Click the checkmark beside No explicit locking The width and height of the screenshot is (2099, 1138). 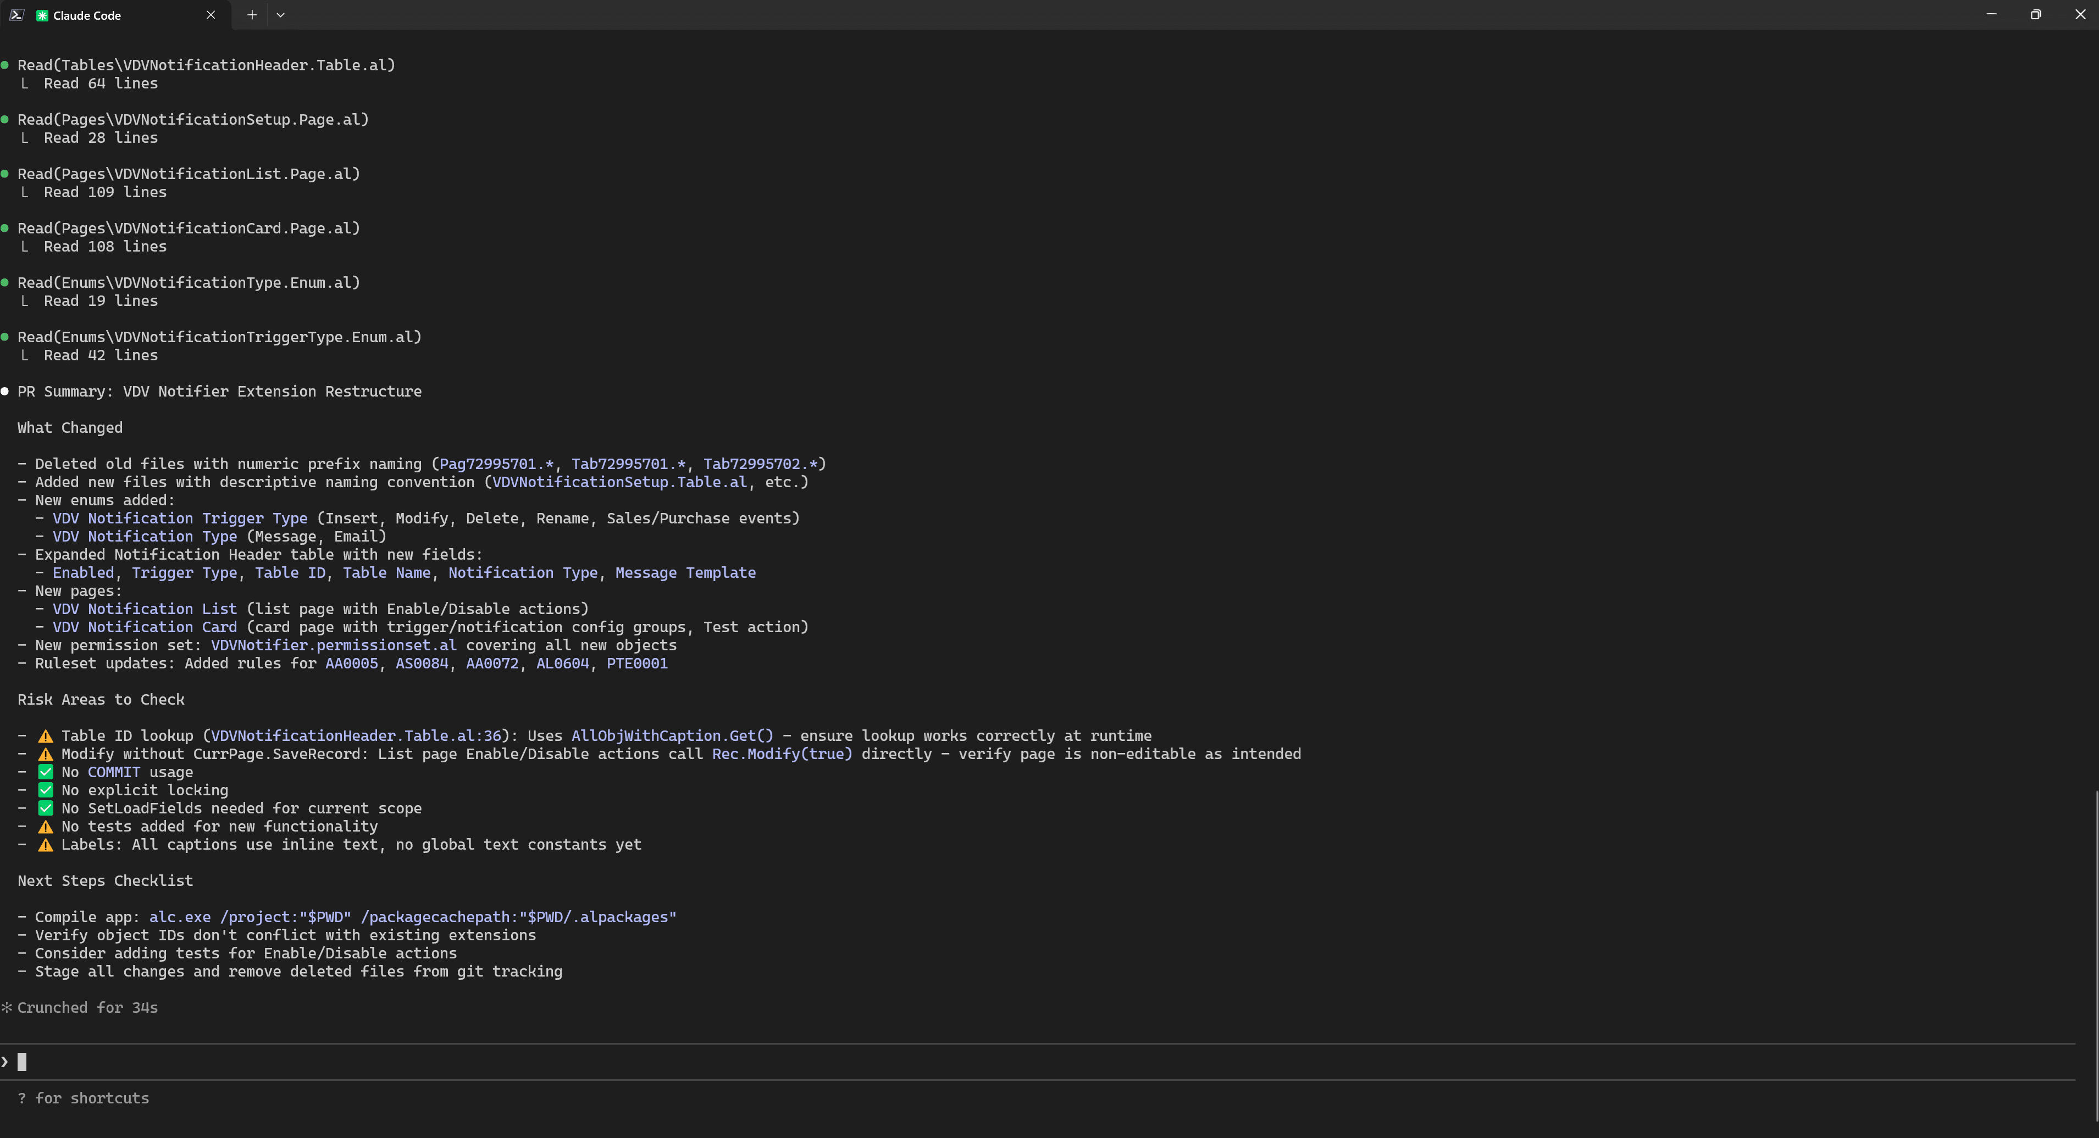point(46,790)
